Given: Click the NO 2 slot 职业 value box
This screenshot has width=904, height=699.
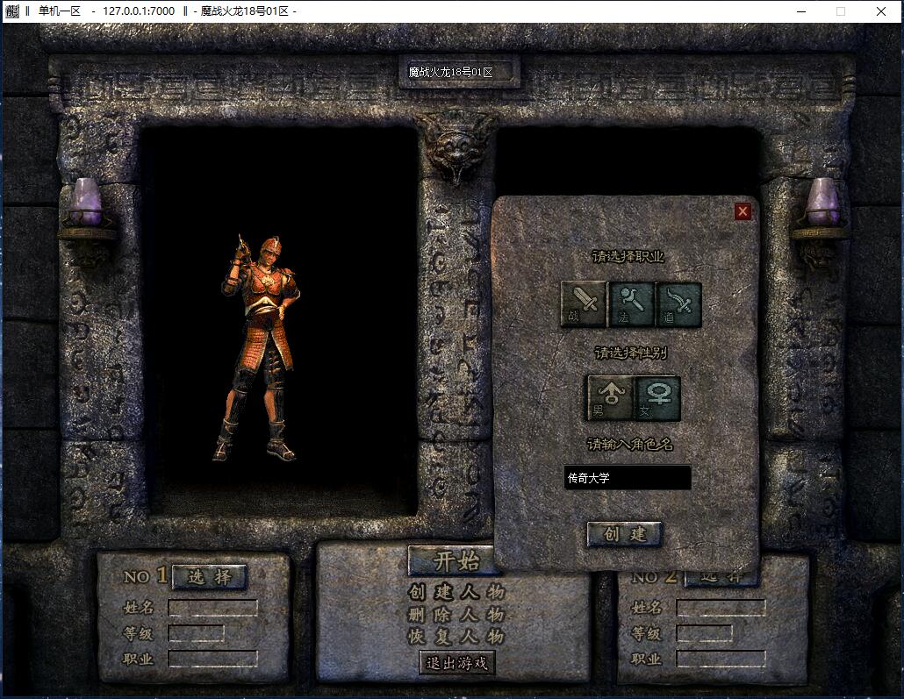Looking at the screenshot, I should (x=721, y=659).
